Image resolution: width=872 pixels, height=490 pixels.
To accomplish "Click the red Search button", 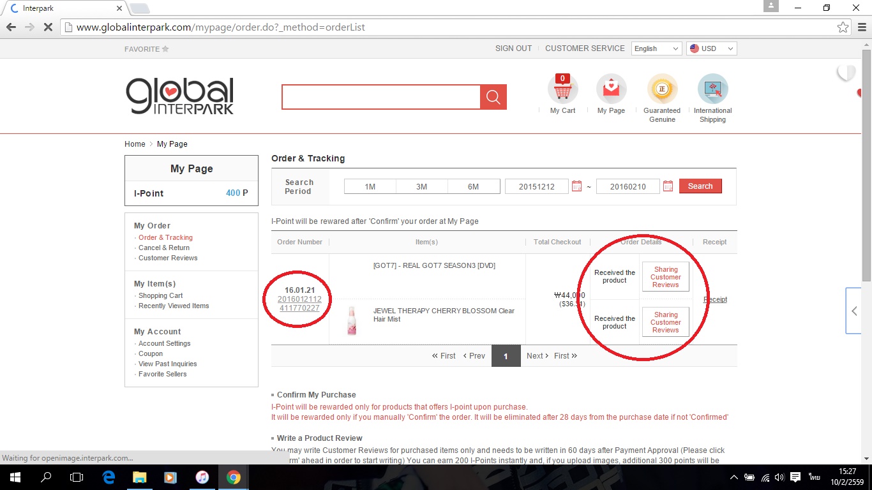I will [x=700, y=186].
